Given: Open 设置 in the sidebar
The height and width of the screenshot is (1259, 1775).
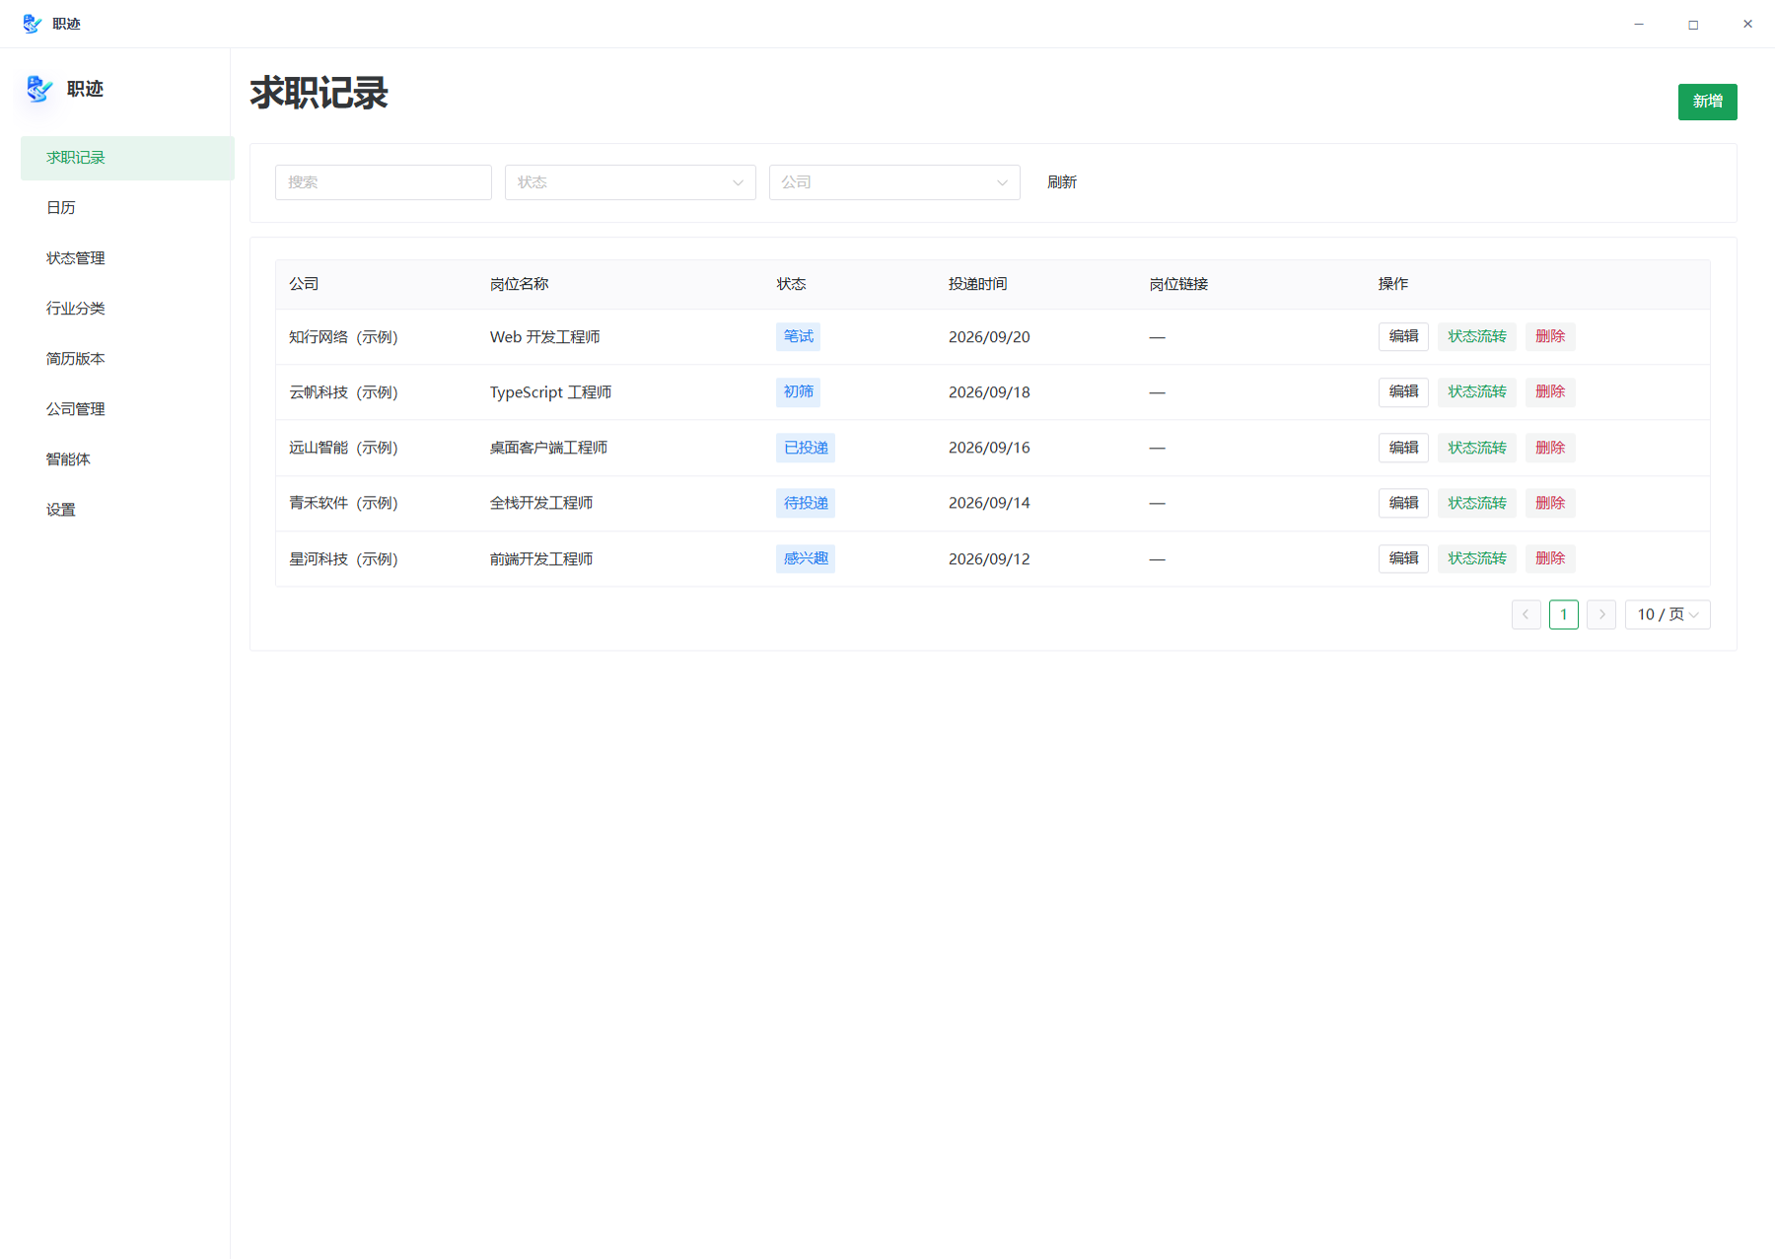Looking at the screenshot, I should pyautogui.click(x=127, y=510).
